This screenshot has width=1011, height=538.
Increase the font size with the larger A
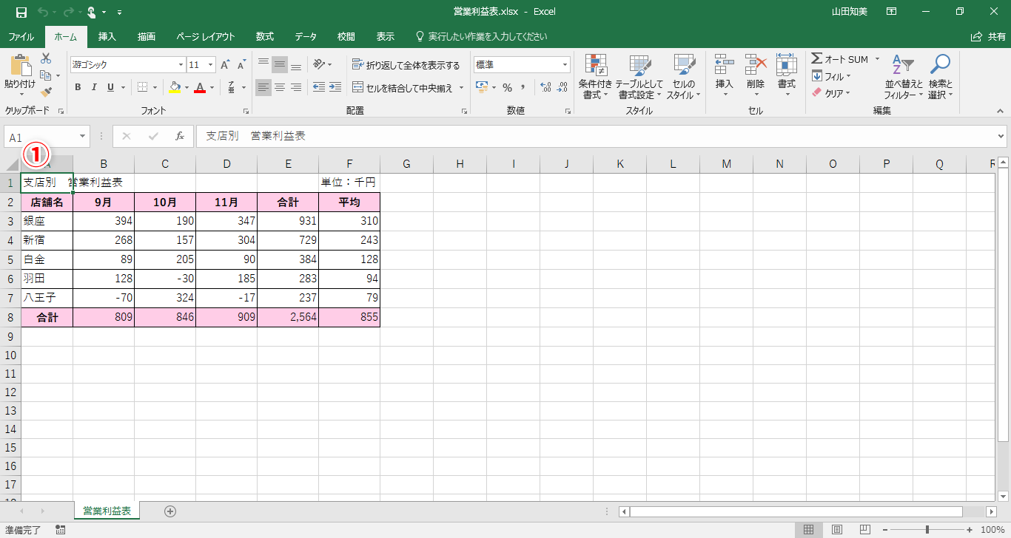226,65
